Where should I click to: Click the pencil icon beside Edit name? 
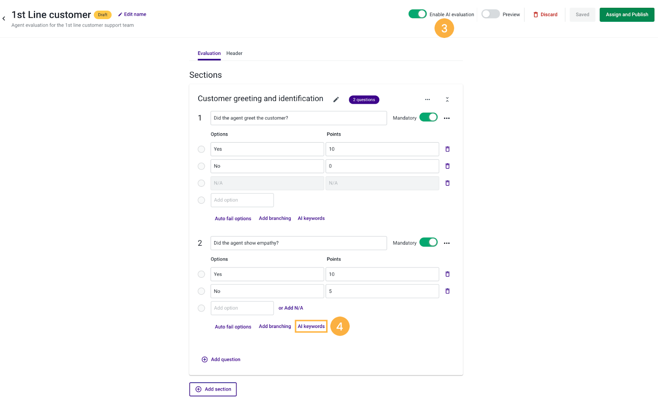point(120,14)
